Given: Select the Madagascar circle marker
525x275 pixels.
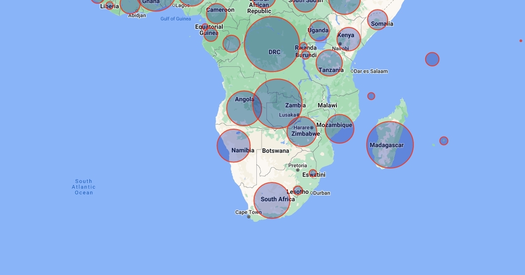Looking at the screenshot, I should pyautogui.click(x=390, y=144).
